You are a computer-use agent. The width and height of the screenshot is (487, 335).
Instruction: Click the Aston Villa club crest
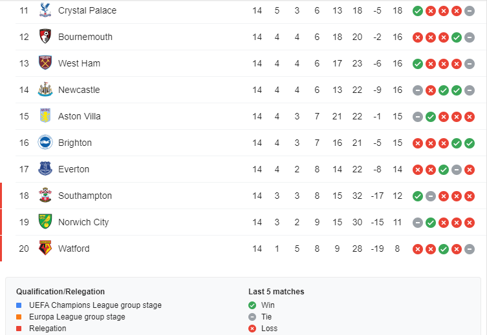point(45,116)
